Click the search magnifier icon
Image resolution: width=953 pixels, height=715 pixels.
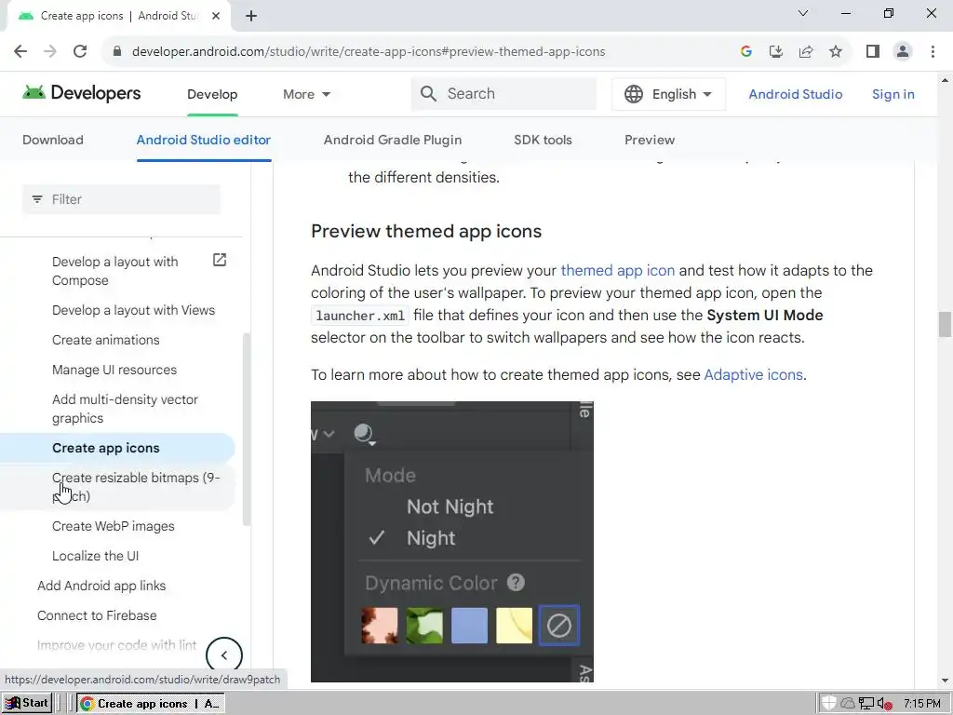[x=428, y=94]
